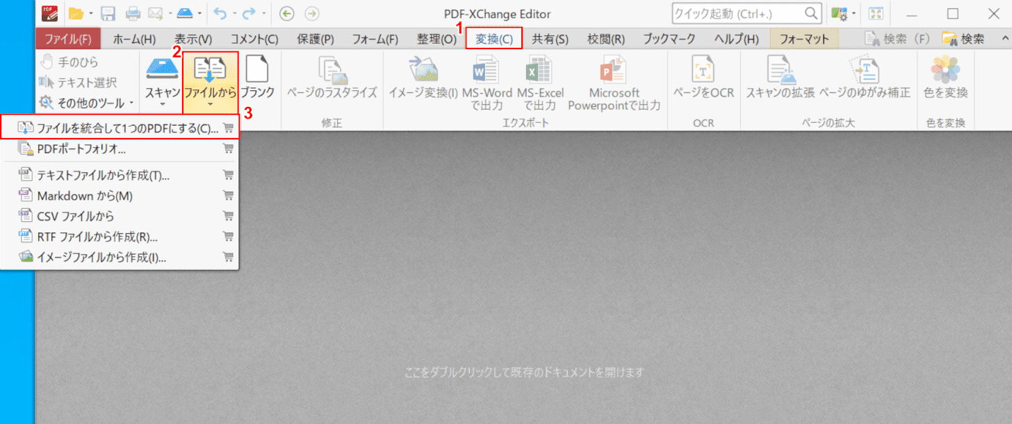Select RTF ファイルから作成(R)... menu item
Viewport: 1012px width, 424px height.
[120, 237]
